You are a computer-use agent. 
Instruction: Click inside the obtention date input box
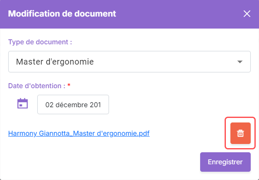tap(73, 104)
